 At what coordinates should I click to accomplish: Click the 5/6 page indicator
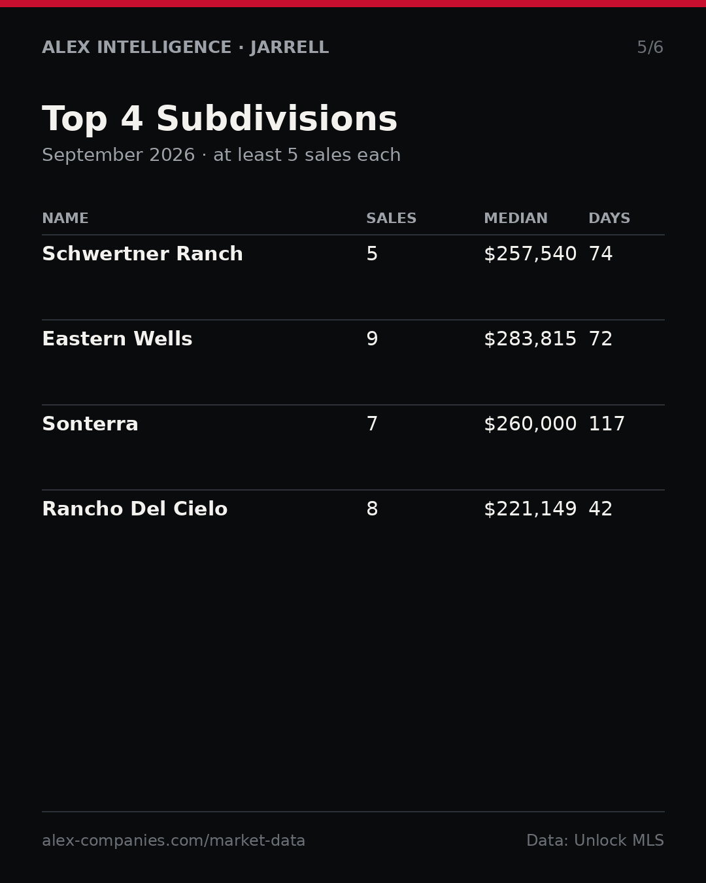pos(650,48)
